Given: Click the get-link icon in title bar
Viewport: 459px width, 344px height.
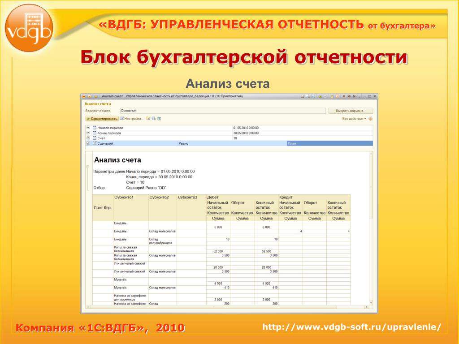Looking at the screenshot, I should tap(320, 97).
